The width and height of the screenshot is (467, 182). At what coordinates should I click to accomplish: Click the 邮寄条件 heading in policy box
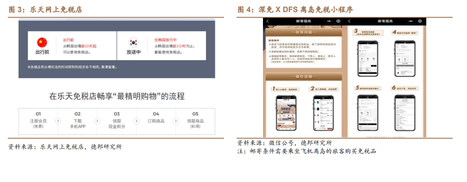(x=273, y=39)
